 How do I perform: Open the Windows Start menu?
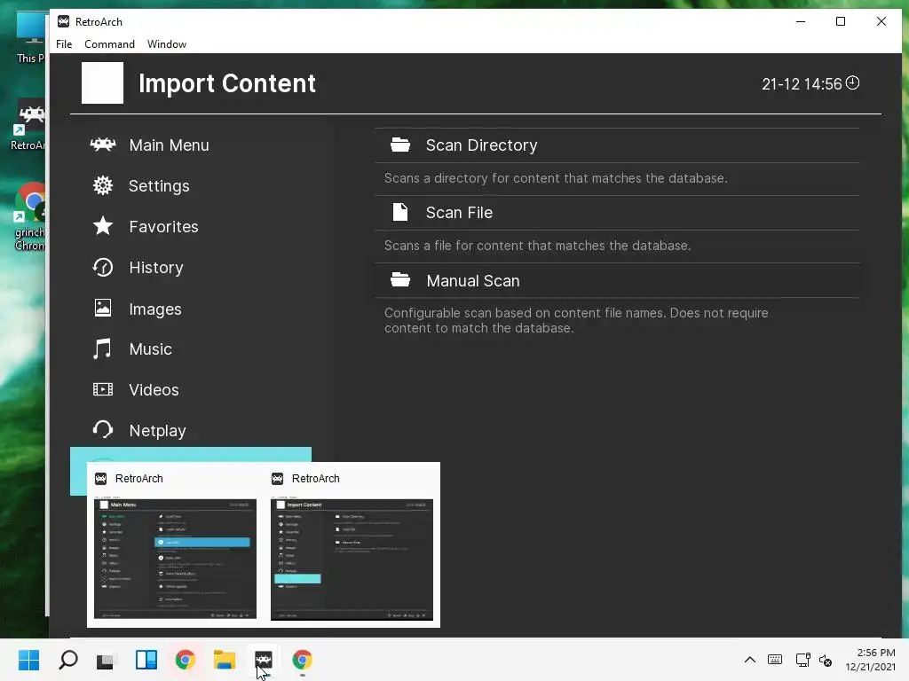28,660
